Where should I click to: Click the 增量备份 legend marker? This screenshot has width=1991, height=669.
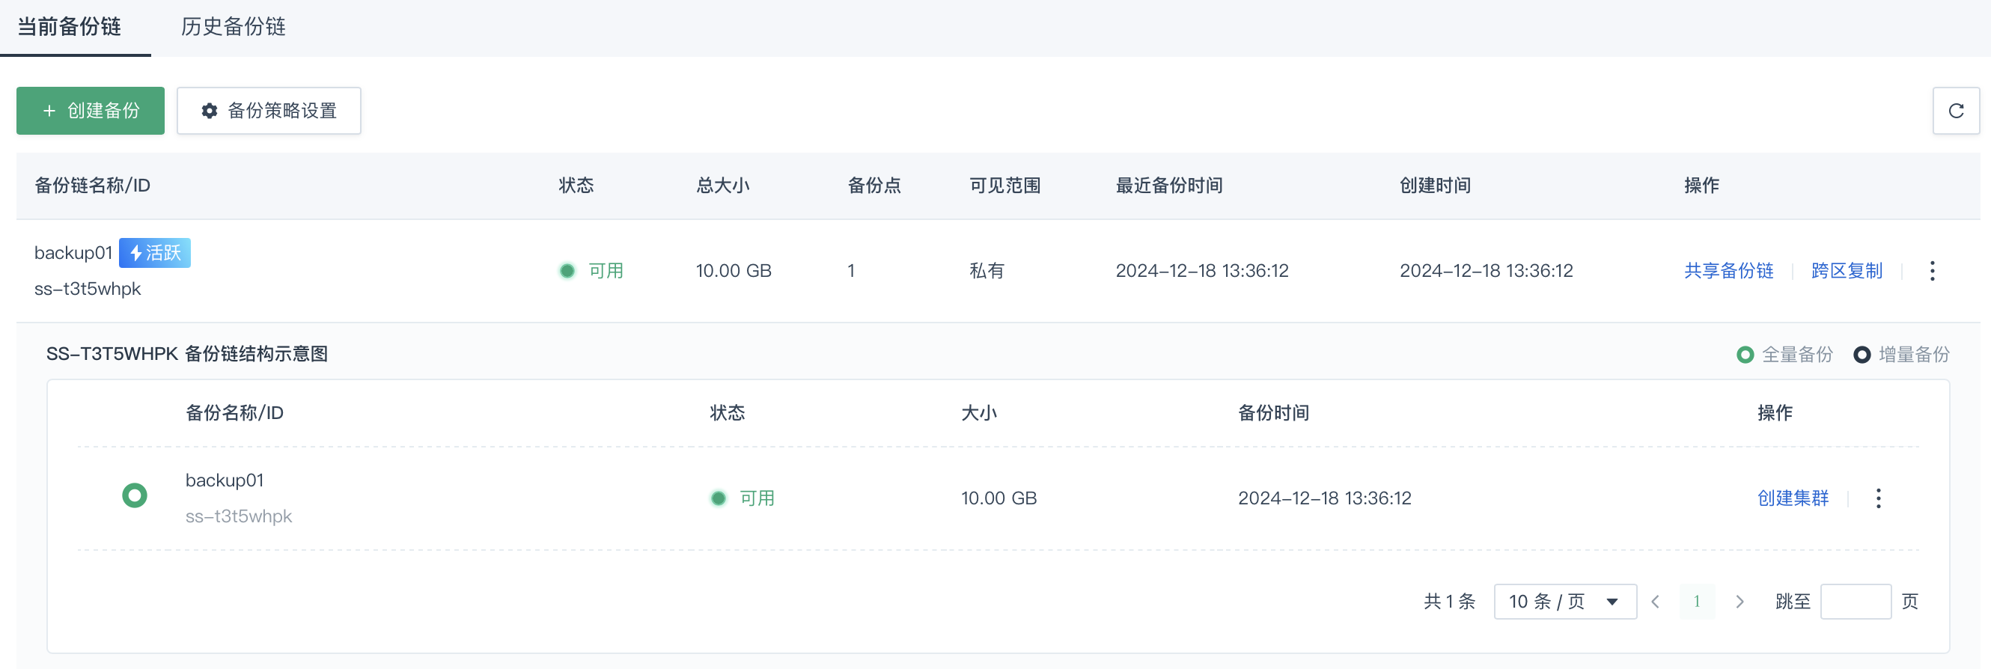coord(1862,355)
